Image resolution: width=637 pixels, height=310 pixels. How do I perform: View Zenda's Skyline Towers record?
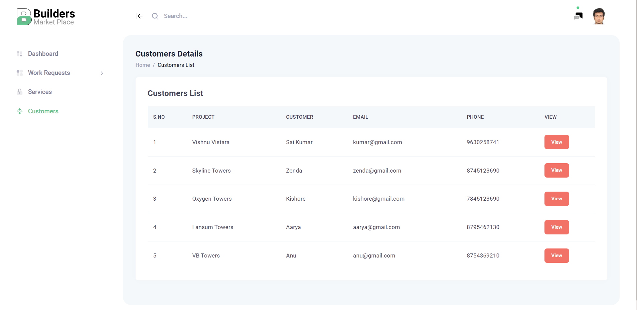pyautogui.click(x=556, y=171)
